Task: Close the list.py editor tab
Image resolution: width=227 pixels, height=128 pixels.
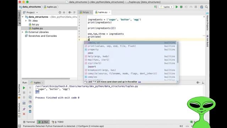Action: tap(91, 12)
